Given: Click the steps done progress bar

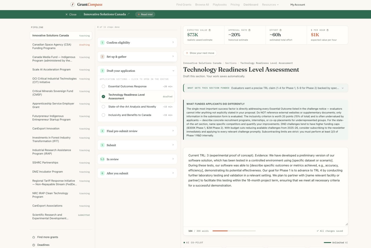Looking at the screenshot, I should click(x=137, y=30).
